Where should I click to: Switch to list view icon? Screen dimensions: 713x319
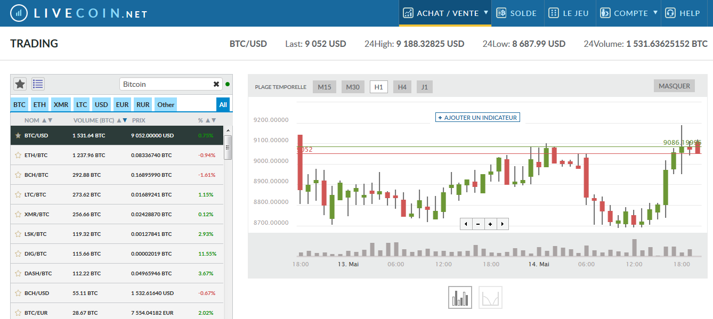coord(38,84)
